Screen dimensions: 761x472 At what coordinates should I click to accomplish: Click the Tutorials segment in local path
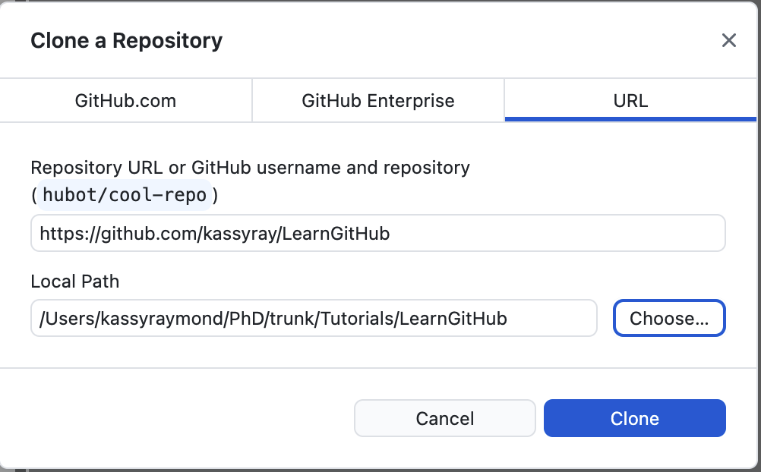(x=355, y=319)
